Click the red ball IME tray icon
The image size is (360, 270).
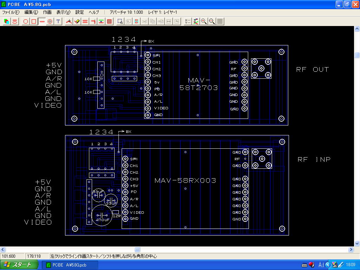(311, 265)
